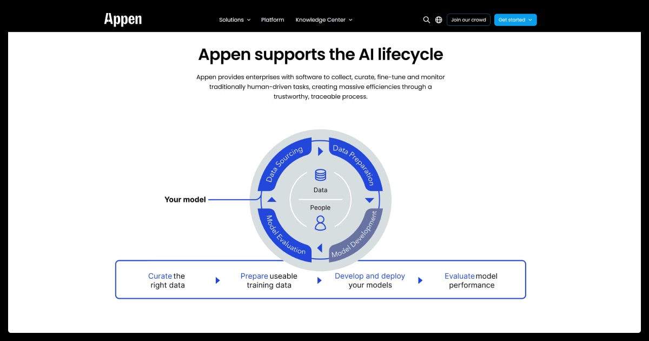Image resolution: width=649 pixels, height=341 pixels.
Task: Open the Platform menu item
Action: pos(273,20)
